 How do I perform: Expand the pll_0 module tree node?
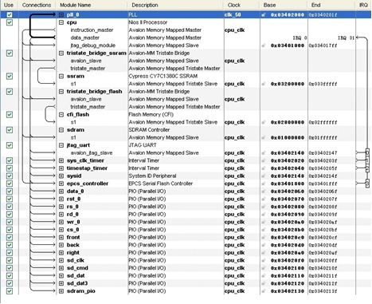[x=61, y=15]
